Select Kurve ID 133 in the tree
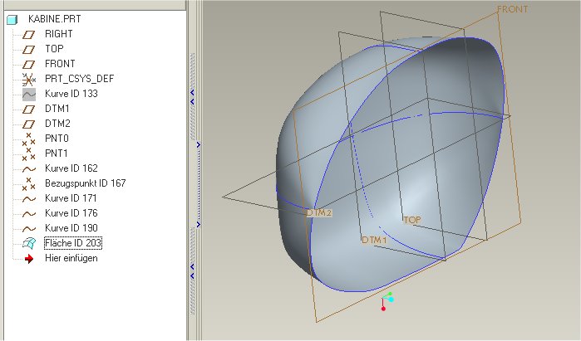The image size is (581, 341). point(71,94)
